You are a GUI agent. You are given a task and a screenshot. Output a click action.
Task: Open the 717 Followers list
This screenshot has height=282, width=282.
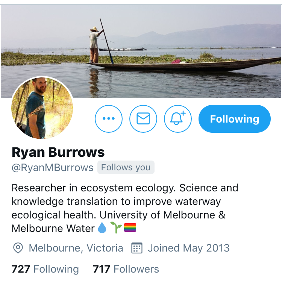click(126, 269)
